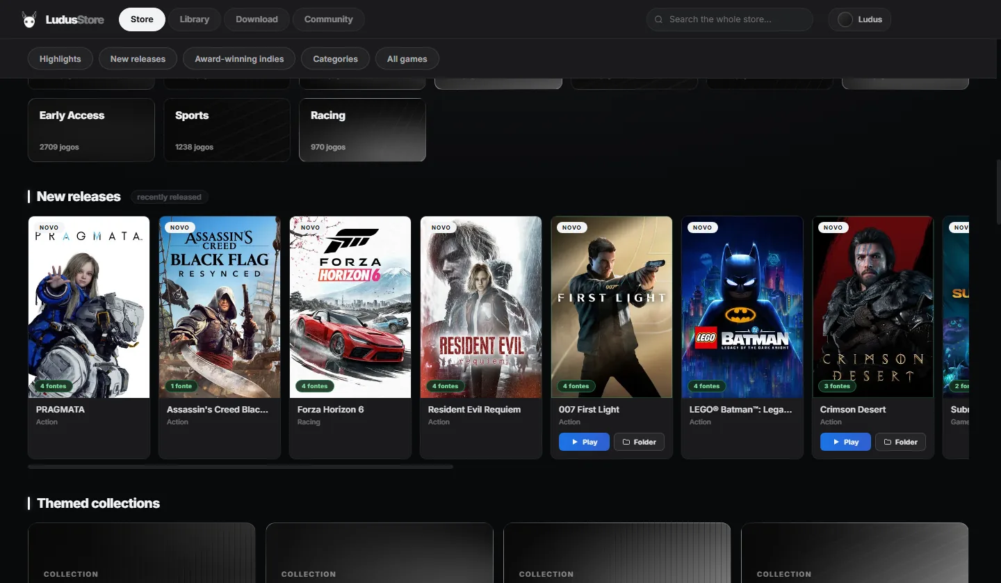Select the New releases filter pill
1001x583 pixels.
tap(138, 59)
